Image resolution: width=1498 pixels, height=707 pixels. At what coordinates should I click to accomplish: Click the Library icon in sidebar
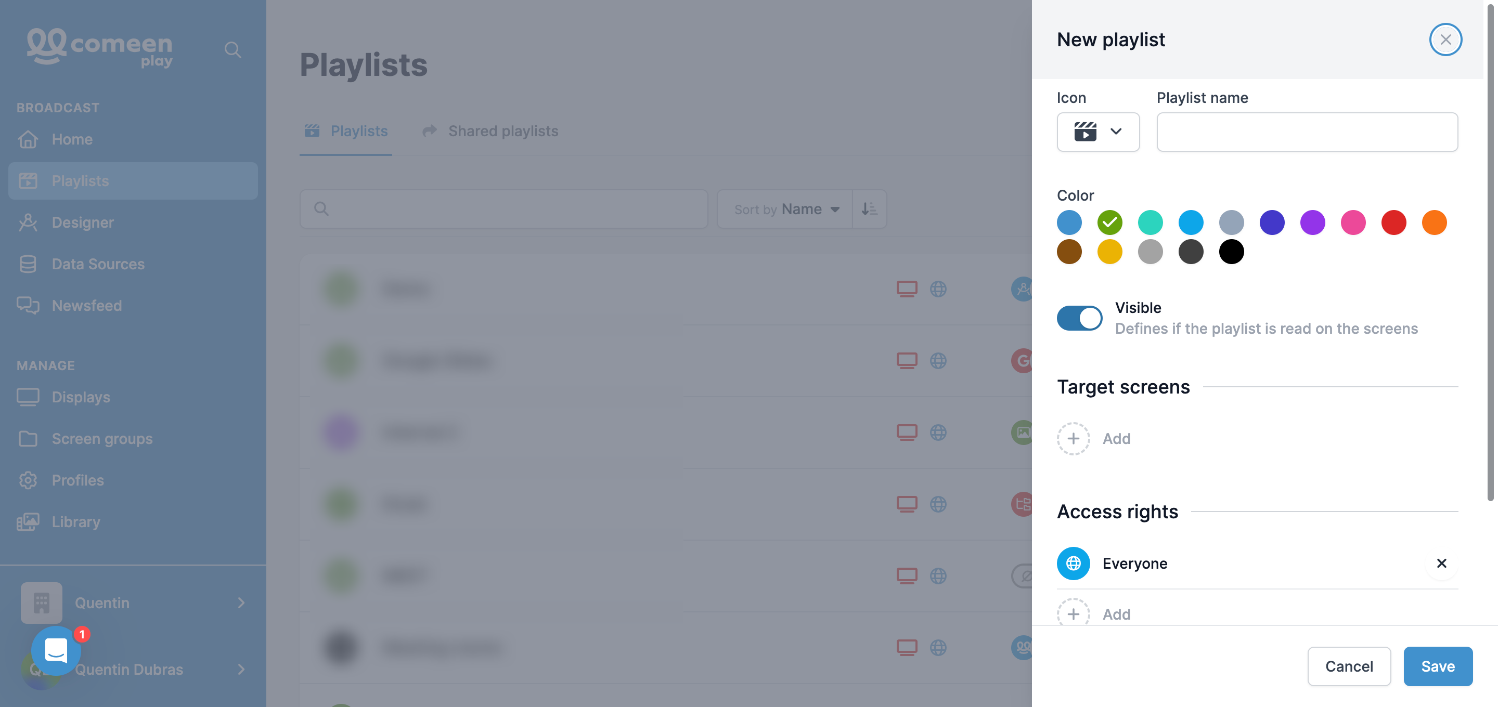[x=28, y=521]
